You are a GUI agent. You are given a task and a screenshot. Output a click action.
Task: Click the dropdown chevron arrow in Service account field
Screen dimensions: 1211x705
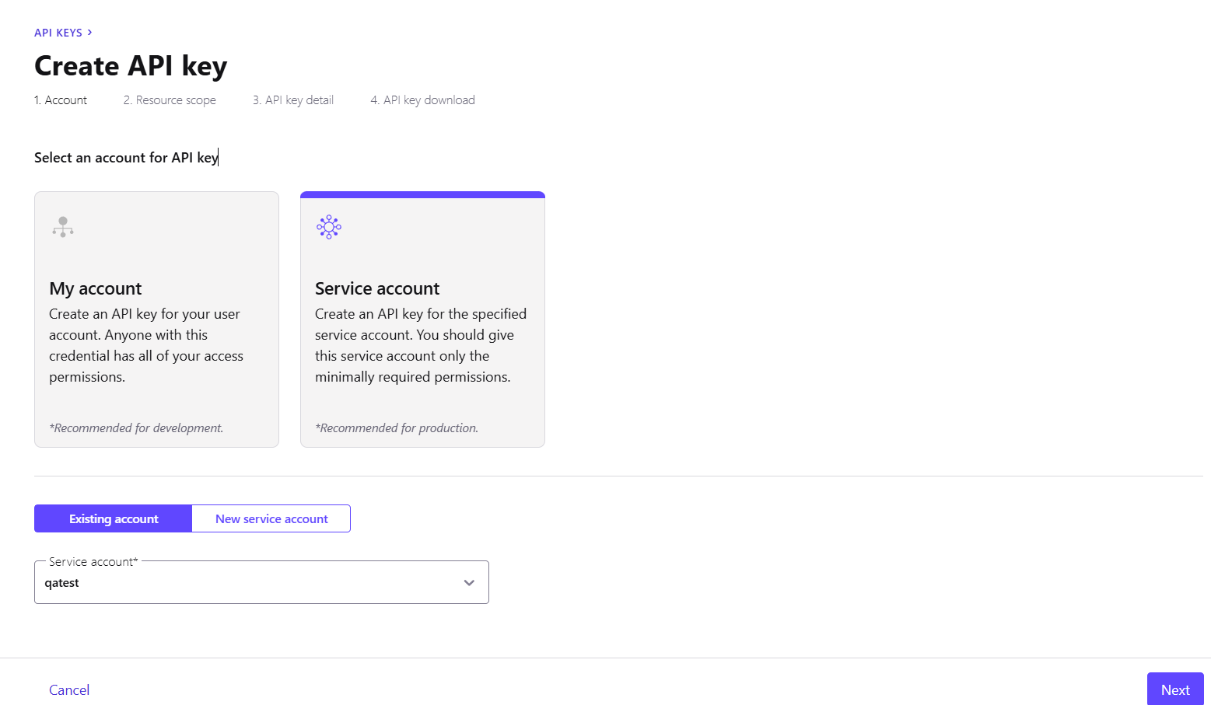coord(469,583)
